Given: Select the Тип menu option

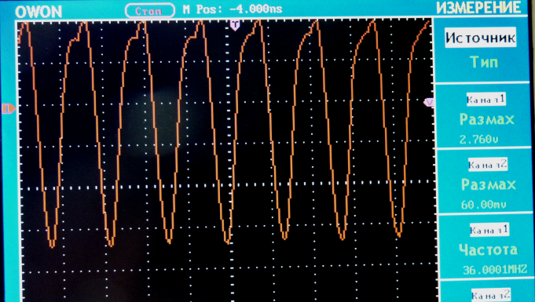Looking at the screenshot, I should tap(484, 62).
